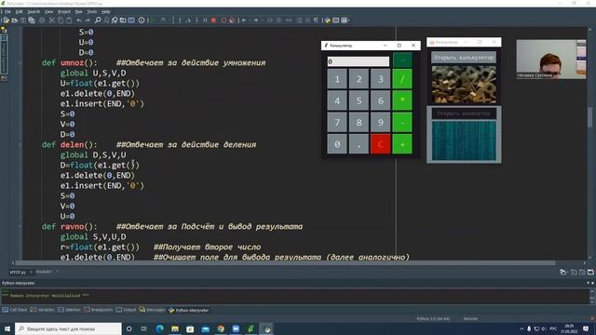Click the Toggle Breakpoint red circle icon
The height and width of the screenshot is (335, 596).
click(x=223, y=20)
